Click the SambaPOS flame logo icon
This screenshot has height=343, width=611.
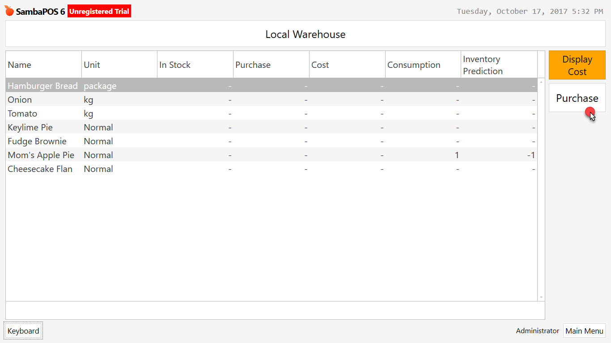tap(8, 10)
